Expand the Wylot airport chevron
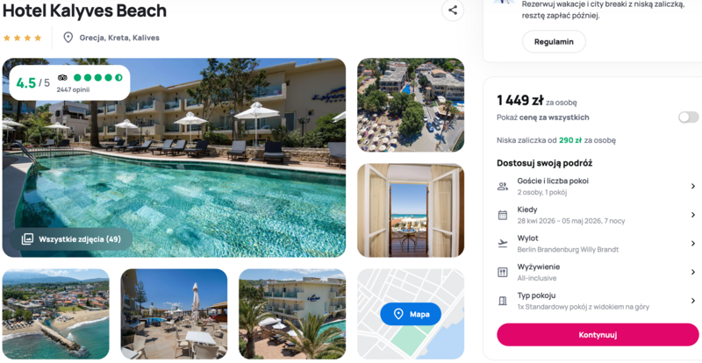 pos(692,244)
